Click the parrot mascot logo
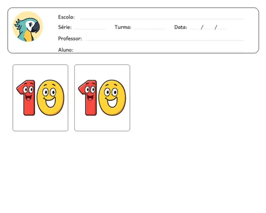266x213 pixels. [x=28, y=27]
